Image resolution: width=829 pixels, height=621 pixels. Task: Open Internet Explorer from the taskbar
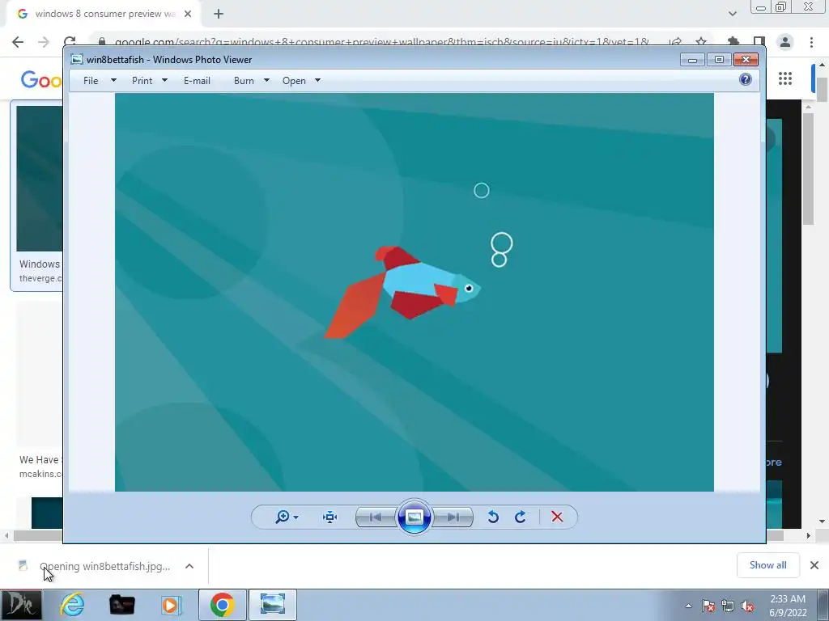point(72,605)
